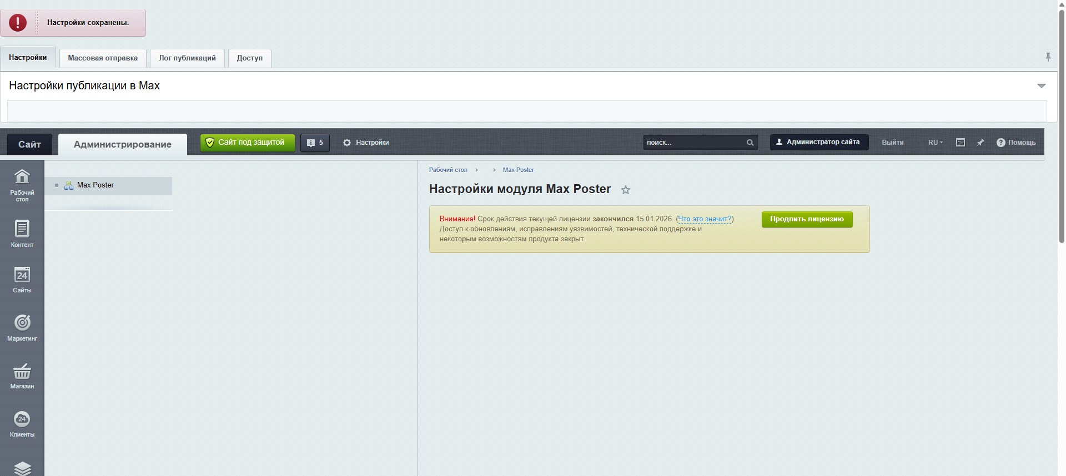
Task: Click the pin icon beside settings tabs
Action: coord(1048,57)
